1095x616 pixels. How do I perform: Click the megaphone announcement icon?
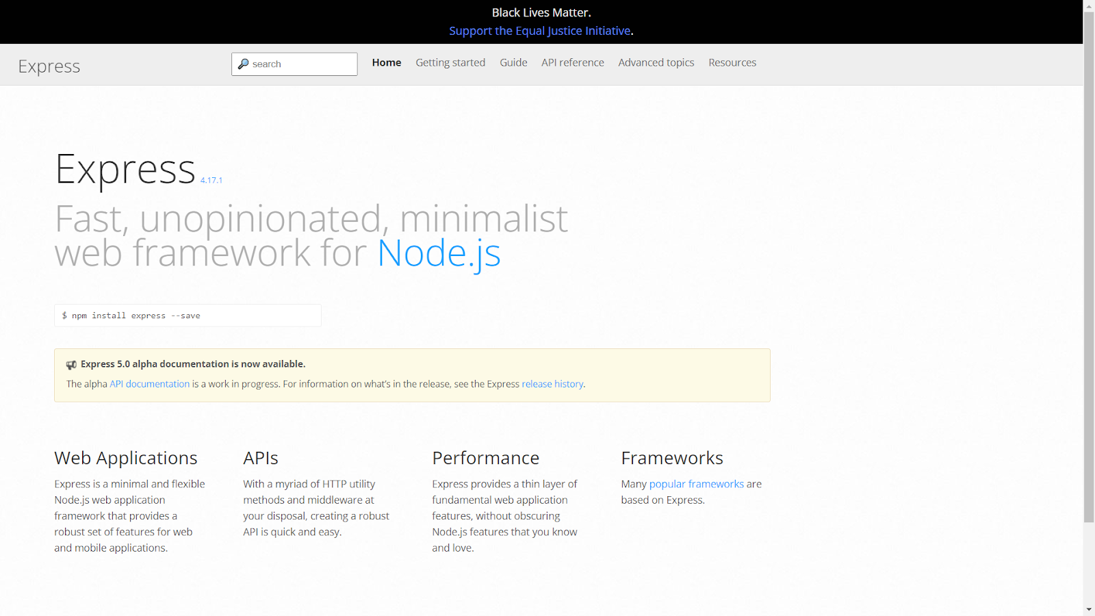point(71,365)
